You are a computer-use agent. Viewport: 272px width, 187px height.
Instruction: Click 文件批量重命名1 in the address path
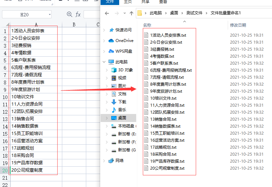[225, 13]
